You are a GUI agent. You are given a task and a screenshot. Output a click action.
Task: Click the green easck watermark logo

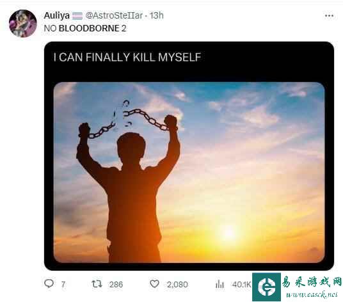[266, 287]
